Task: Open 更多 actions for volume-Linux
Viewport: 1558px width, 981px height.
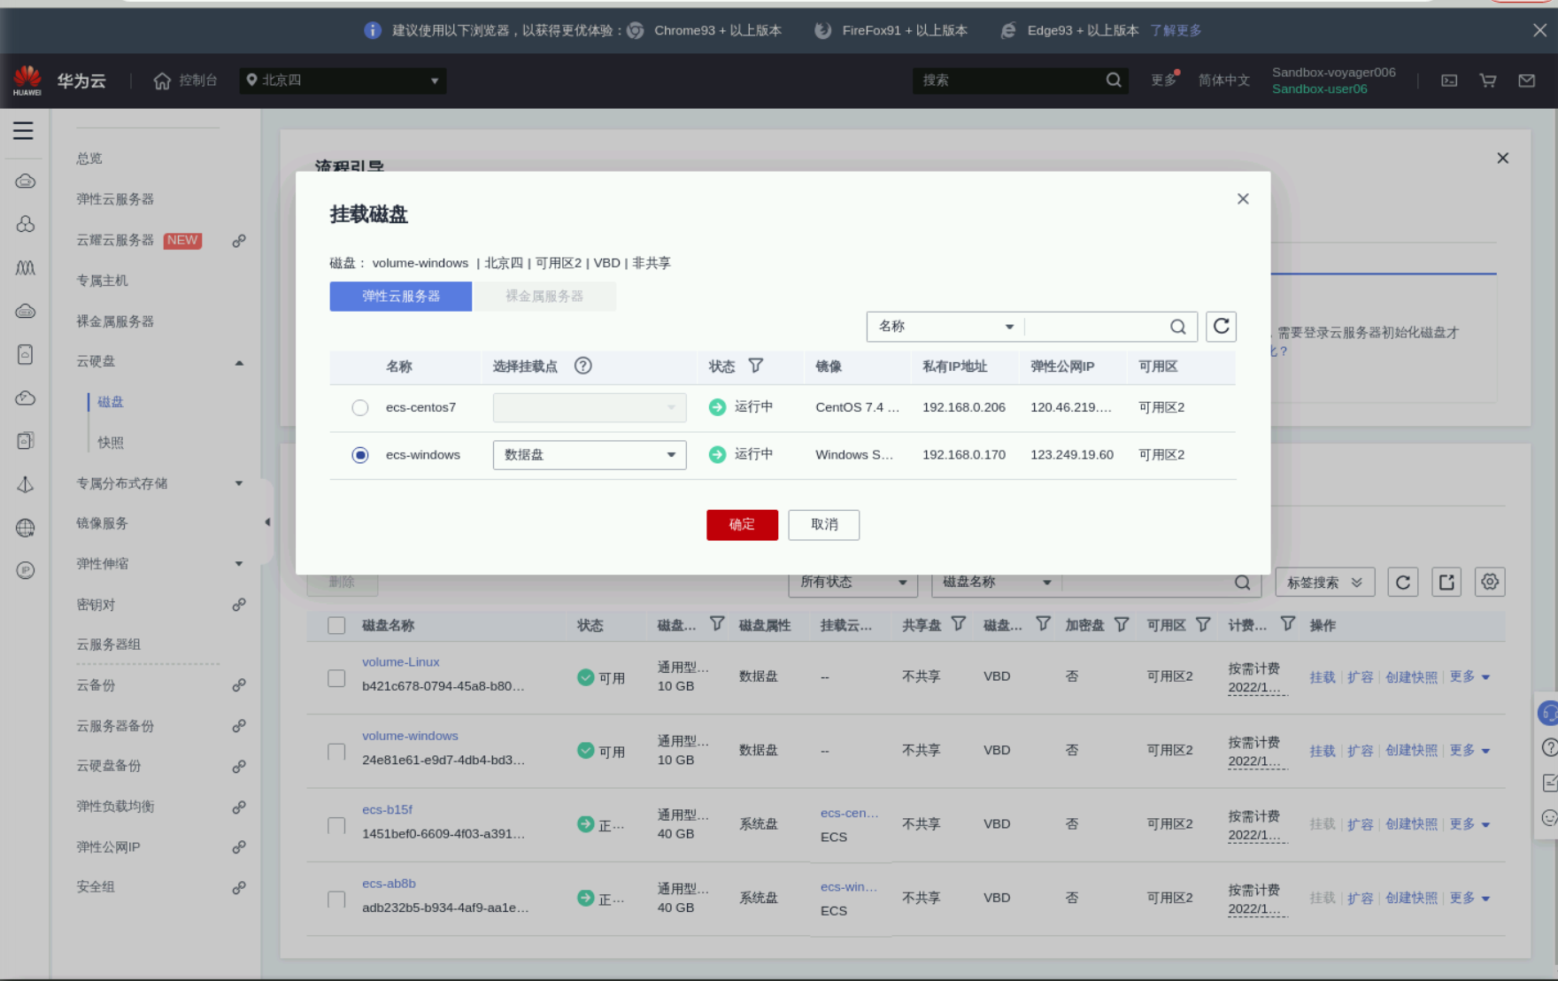Action: click(x=1469, y=677)
